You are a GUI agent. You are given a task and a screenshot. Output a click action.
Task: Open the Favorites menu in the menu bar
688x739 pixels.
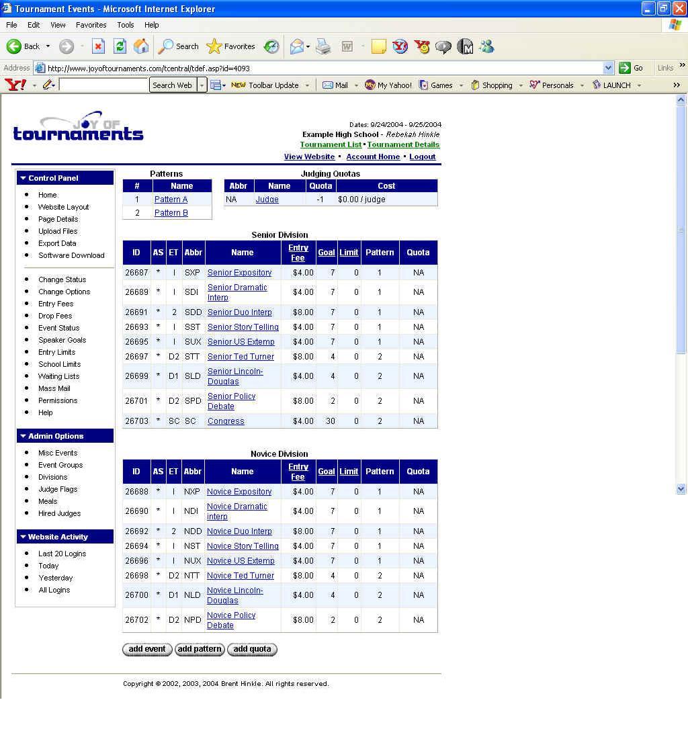coord(91,25)
